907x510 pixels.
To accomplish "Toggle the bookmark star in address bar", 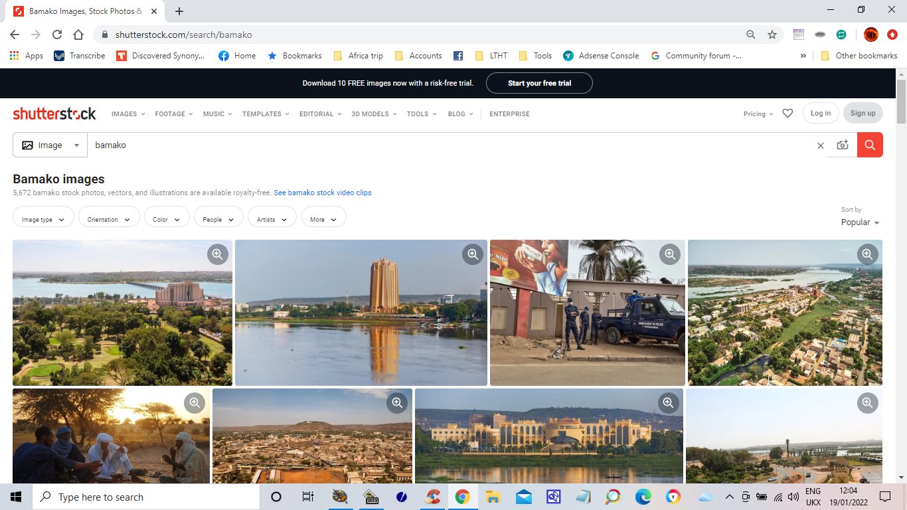I will 772,35.
